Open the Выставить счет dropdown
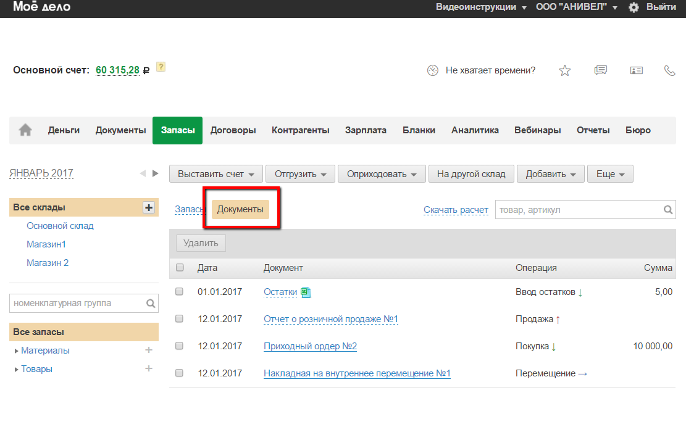The image size is (686, 427). pos(216,174)
